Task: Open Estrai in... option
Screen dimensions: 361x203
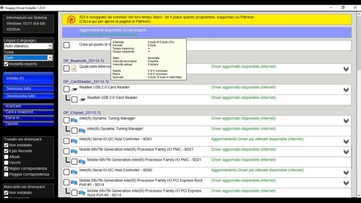Action: click(x=28, y=118)
